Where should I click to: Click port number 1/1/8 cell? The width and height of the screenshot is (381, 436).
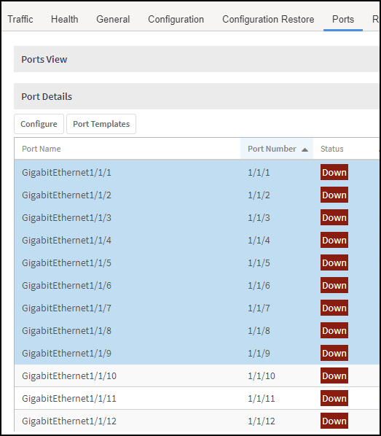pos(259,330)
